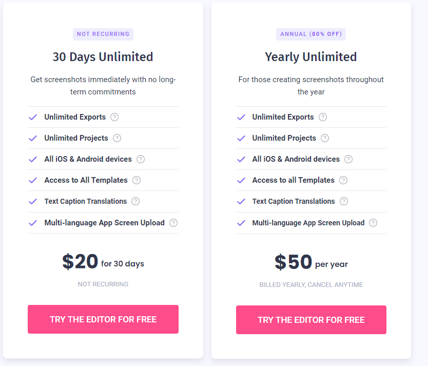The image size is (428, 366).
Task: Click Try the Editor button under $20 plan
Action: 103,319
